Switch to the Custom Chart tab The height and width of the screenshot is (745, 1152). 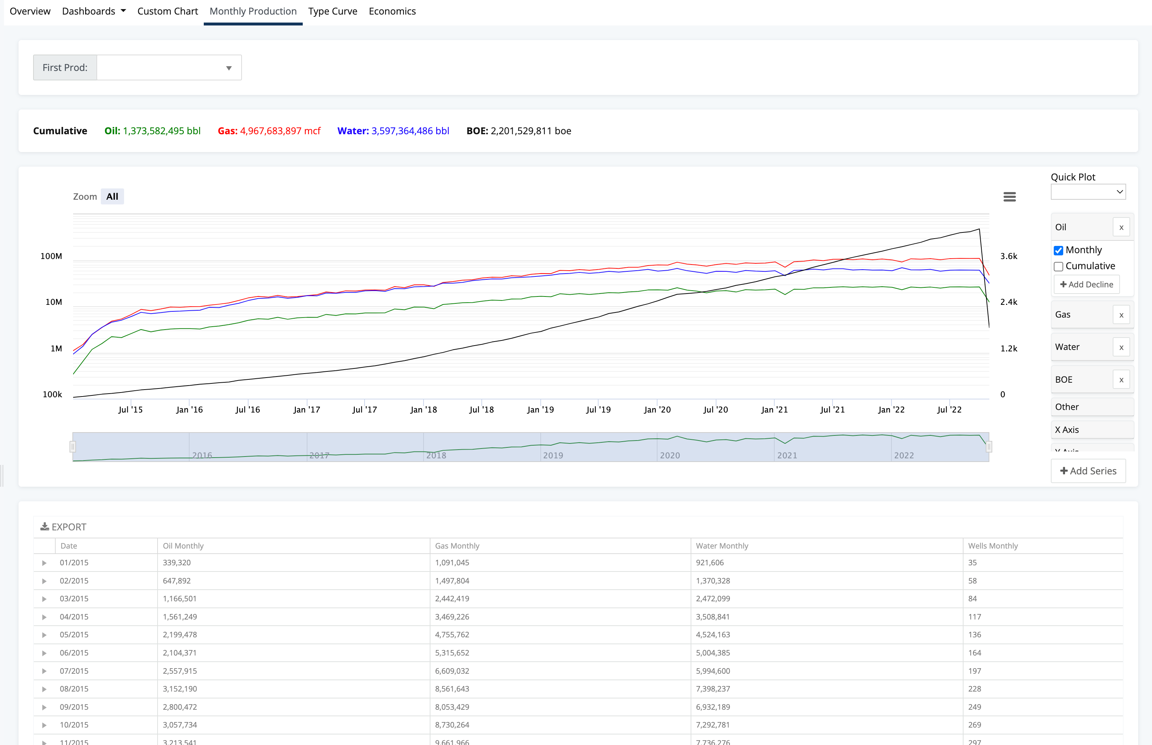pyautogui.click(x=167, y=11)
